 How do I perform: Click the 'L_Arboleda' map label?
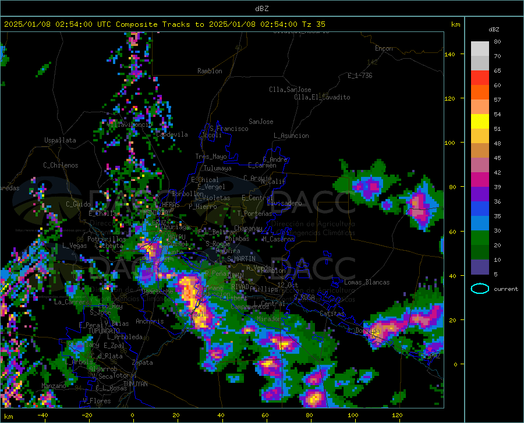tap(125, 337)
